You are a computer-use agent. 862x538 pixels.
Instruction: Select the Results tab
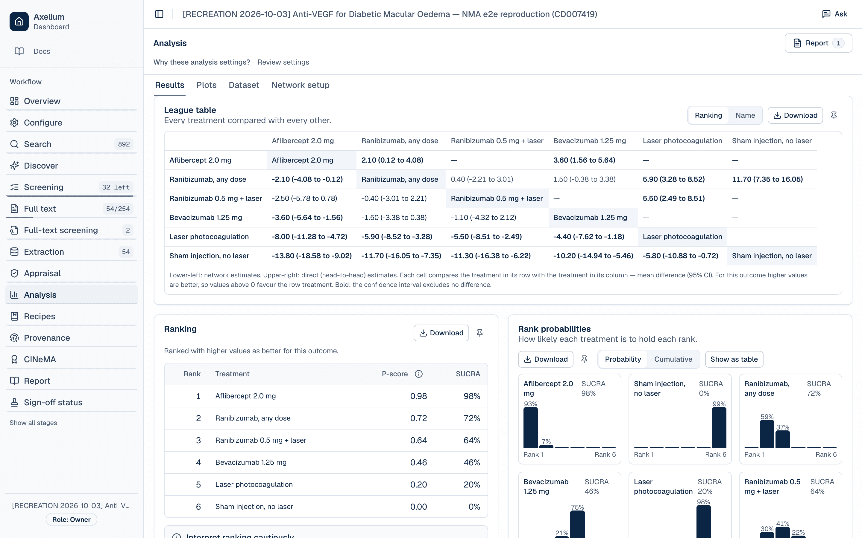(169, 85)
